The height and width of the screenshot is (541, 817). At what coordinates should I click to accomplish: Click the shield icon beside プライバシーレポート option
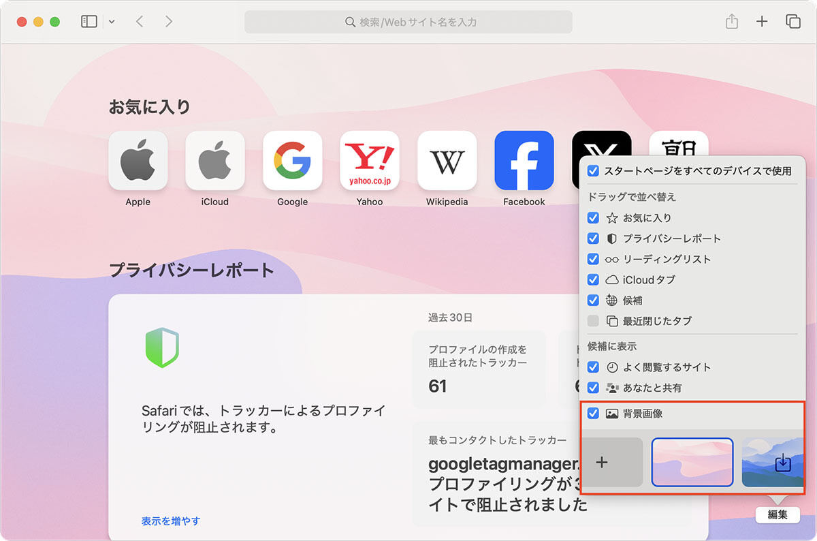(612, 238)
